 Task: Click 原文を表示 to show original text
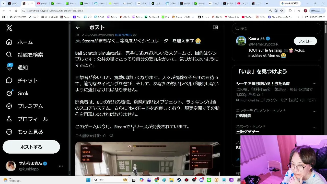[123, 34]
